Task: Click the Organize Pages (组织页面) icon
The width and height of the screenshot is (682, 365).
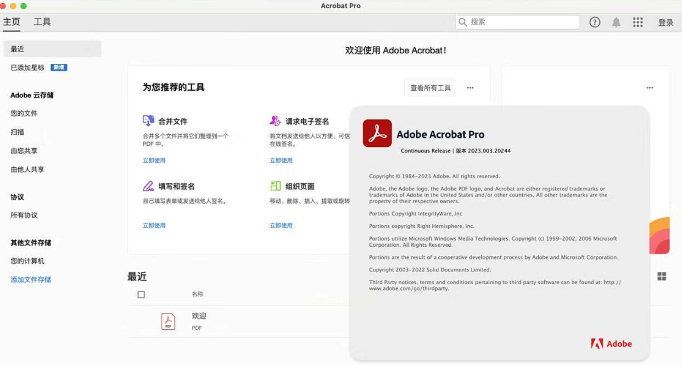Action: (x=275, y=186)
